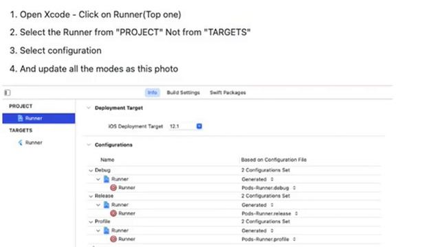Click red Runner target icon under Debug
Image resolution: width=440 pixels, height=247 pixels.
point(113,187)
